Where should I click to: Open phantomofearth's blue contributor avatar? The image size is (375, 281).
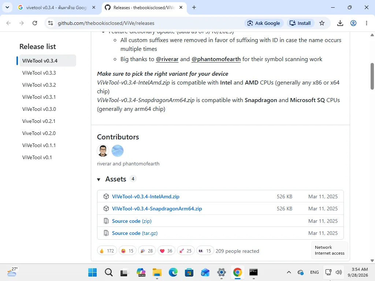[118, 151]
